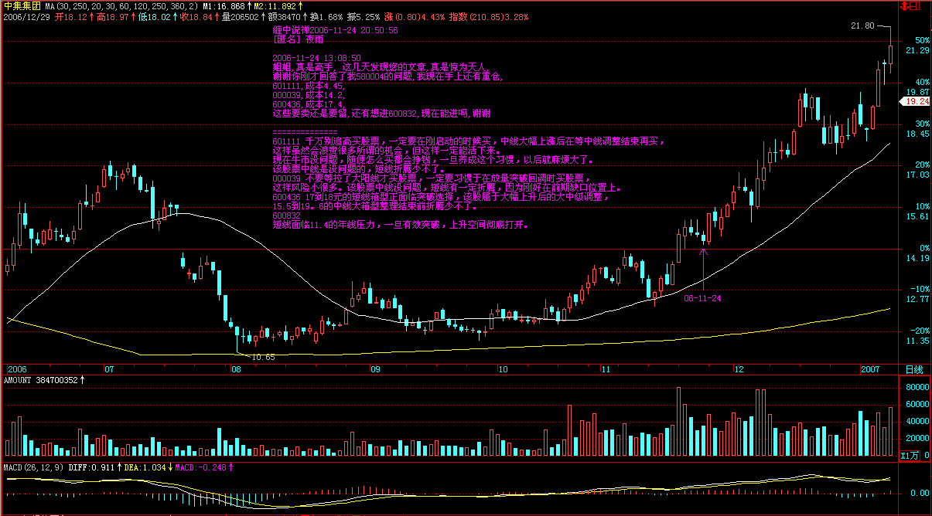Click the yellow arrow after the M2 value
932x516 pixels.
pyautogui.click(x=301, y=5)
